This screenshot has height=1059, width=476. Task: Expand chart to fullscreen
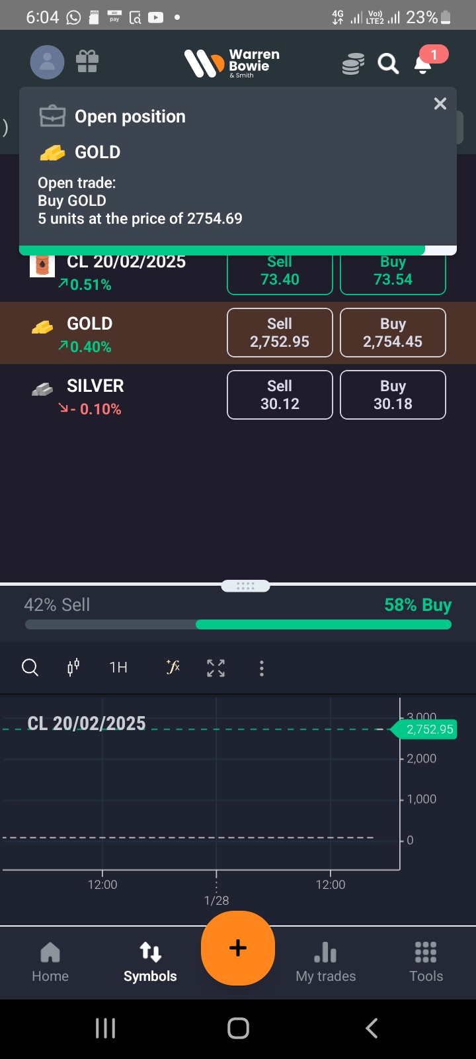click(x=216, y=668)
